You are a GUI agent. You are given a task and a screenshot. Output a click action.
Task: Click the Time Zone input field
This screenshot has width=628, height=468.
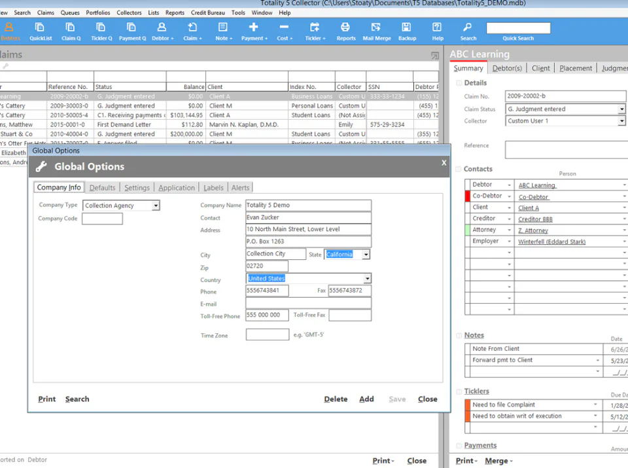(268, 334)
